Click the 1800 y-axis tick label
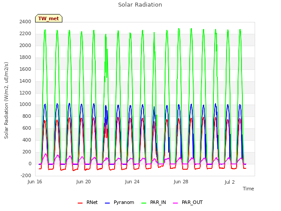Viewport: 281px width, 211px height. [x=25, y=58]
